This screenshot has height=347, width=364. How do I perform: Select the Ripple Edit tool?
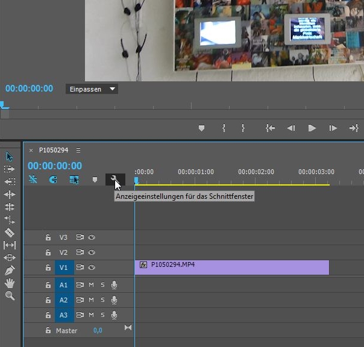[x=10, y=194]
